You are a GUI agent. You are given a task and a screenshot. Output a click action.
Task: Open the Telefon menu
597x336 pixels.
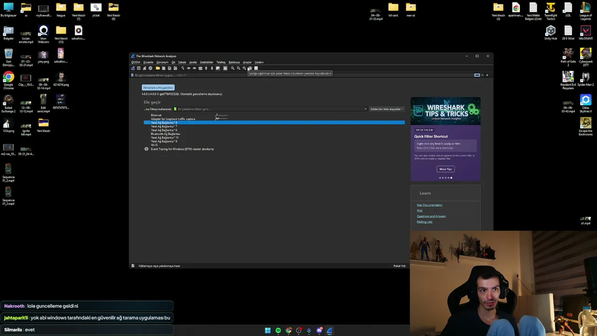click(221, 62)
